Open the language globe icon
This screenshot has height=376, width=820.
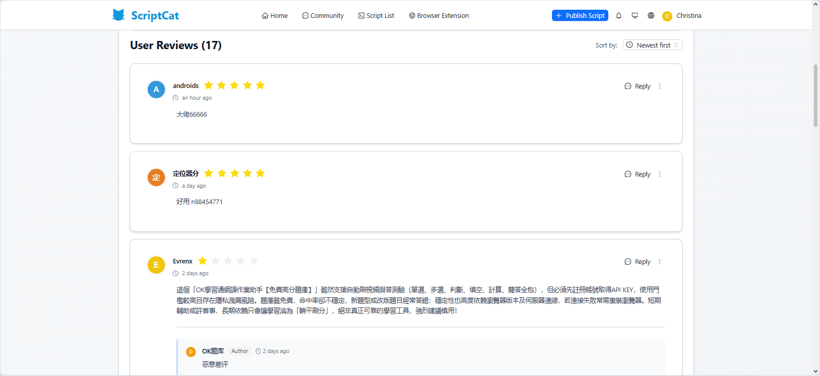651,15
